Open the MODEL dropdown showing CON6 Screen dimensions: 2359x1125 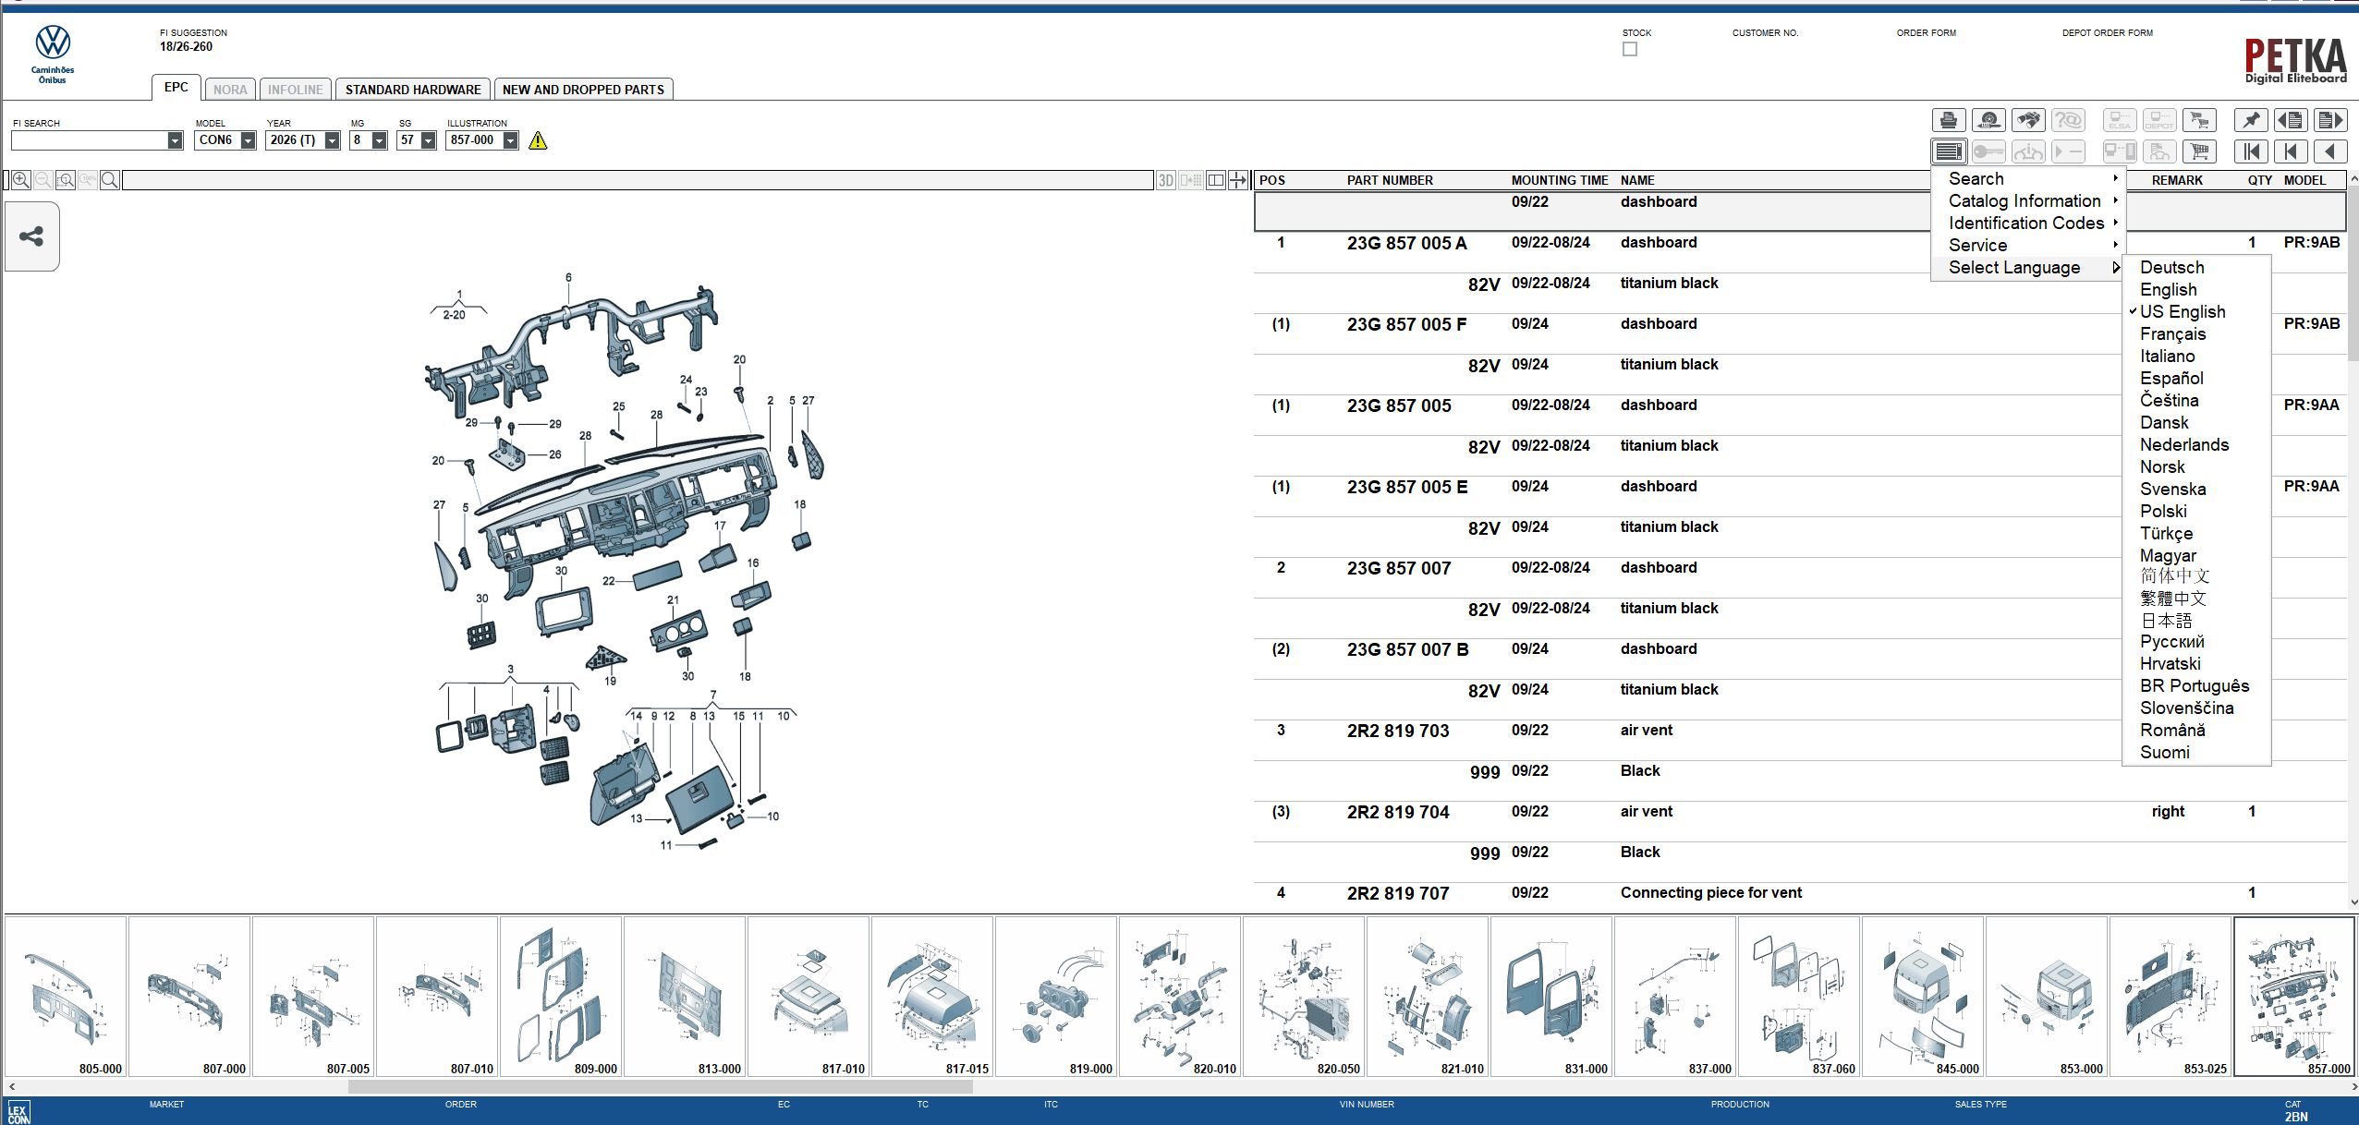pos(248,140)
